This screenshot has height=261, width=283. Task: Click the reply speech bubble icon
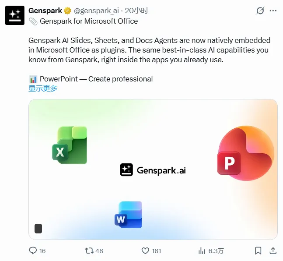[x=33, y=250]
